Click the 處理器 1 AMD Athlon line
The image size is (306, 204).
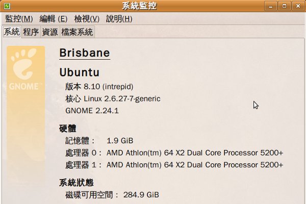pyautogui.click(x=174, y=165)
